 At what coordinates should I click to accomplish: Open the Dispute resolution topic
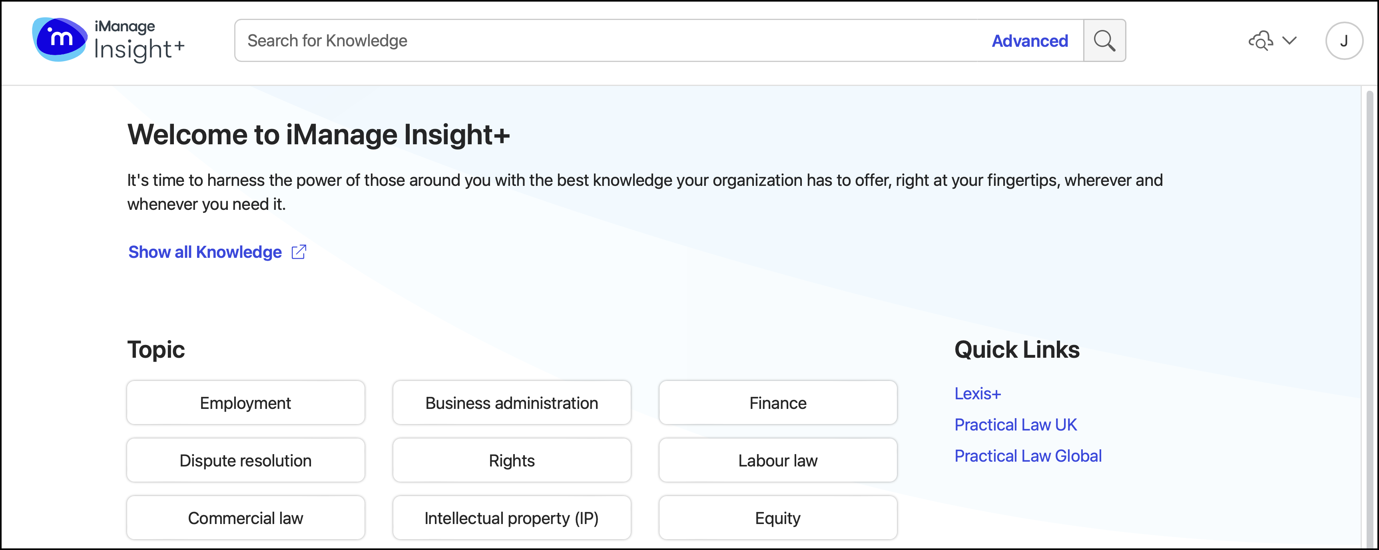pyautogui.click(x=246, y=460)
